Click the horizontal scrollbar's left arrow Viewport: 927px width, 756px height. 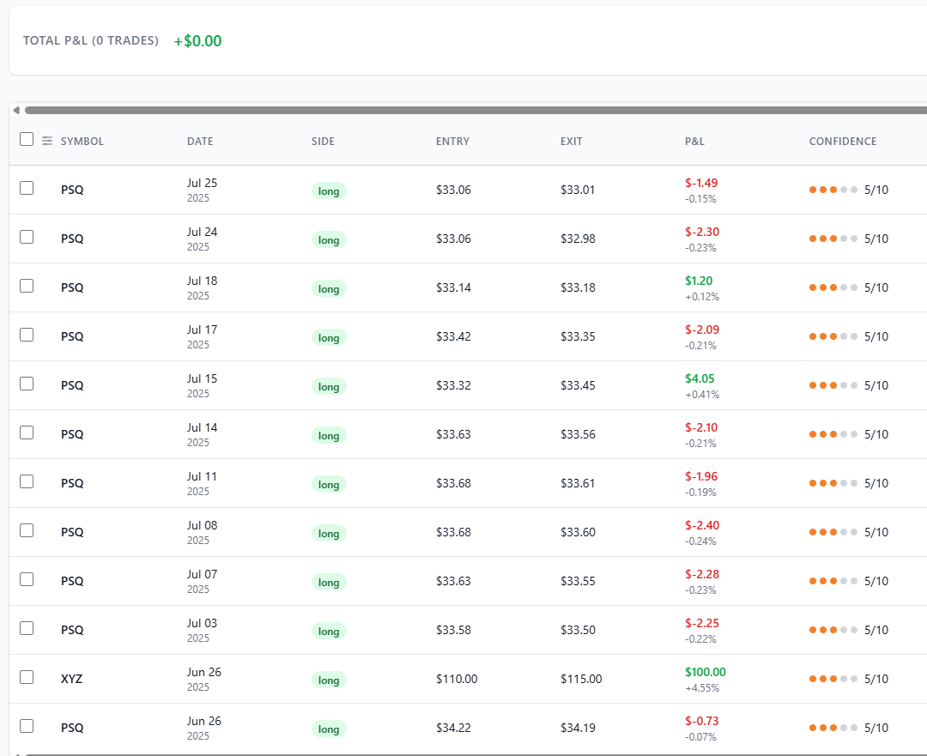point(15,110)
